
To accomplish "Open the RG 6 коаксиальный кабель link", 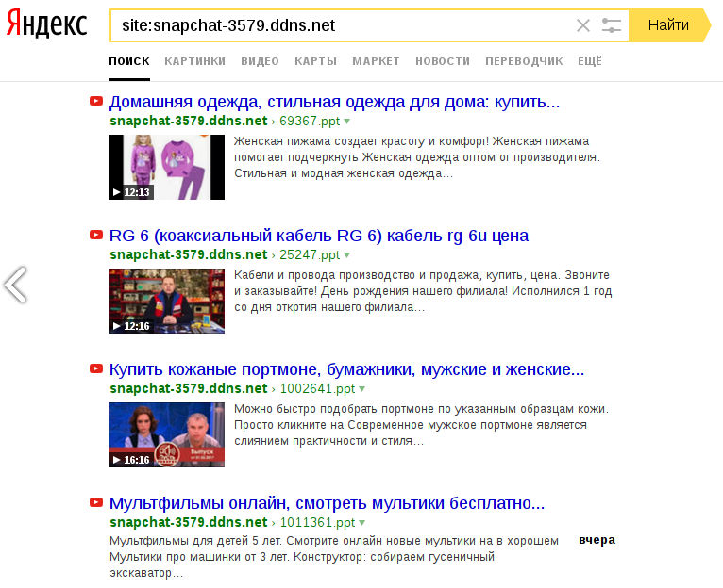I will pyautogui.click(x=319, y=236).
